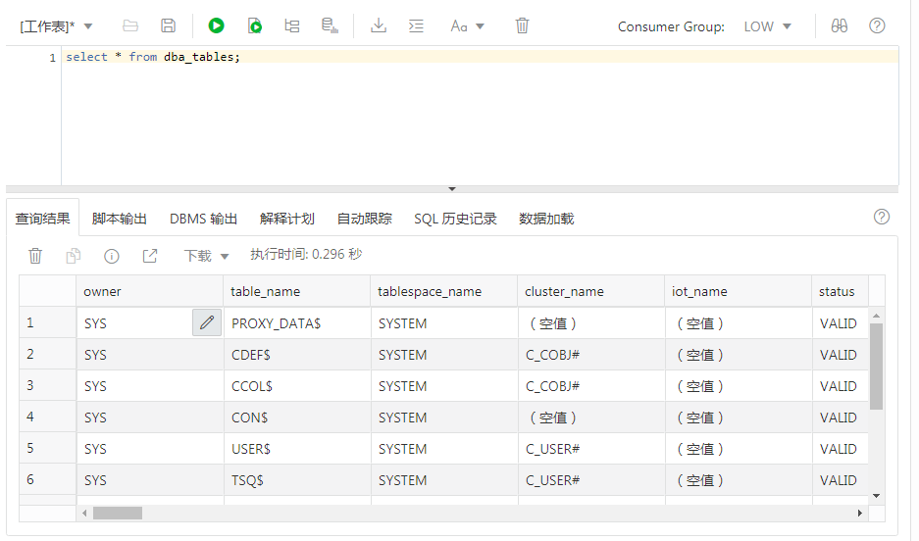Click the trash icon in editor toolbar
Screen dimensions: 919x541
pos(523,26)
